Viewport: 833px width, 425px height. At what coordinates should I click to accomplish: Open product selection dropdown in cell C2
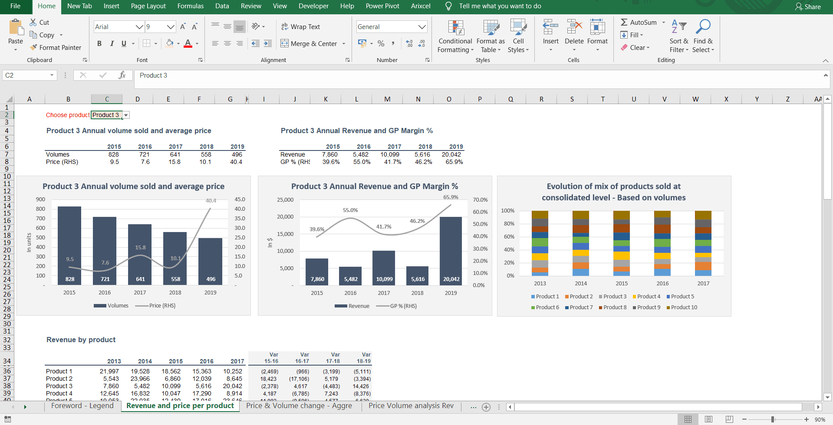coord(126,115)
